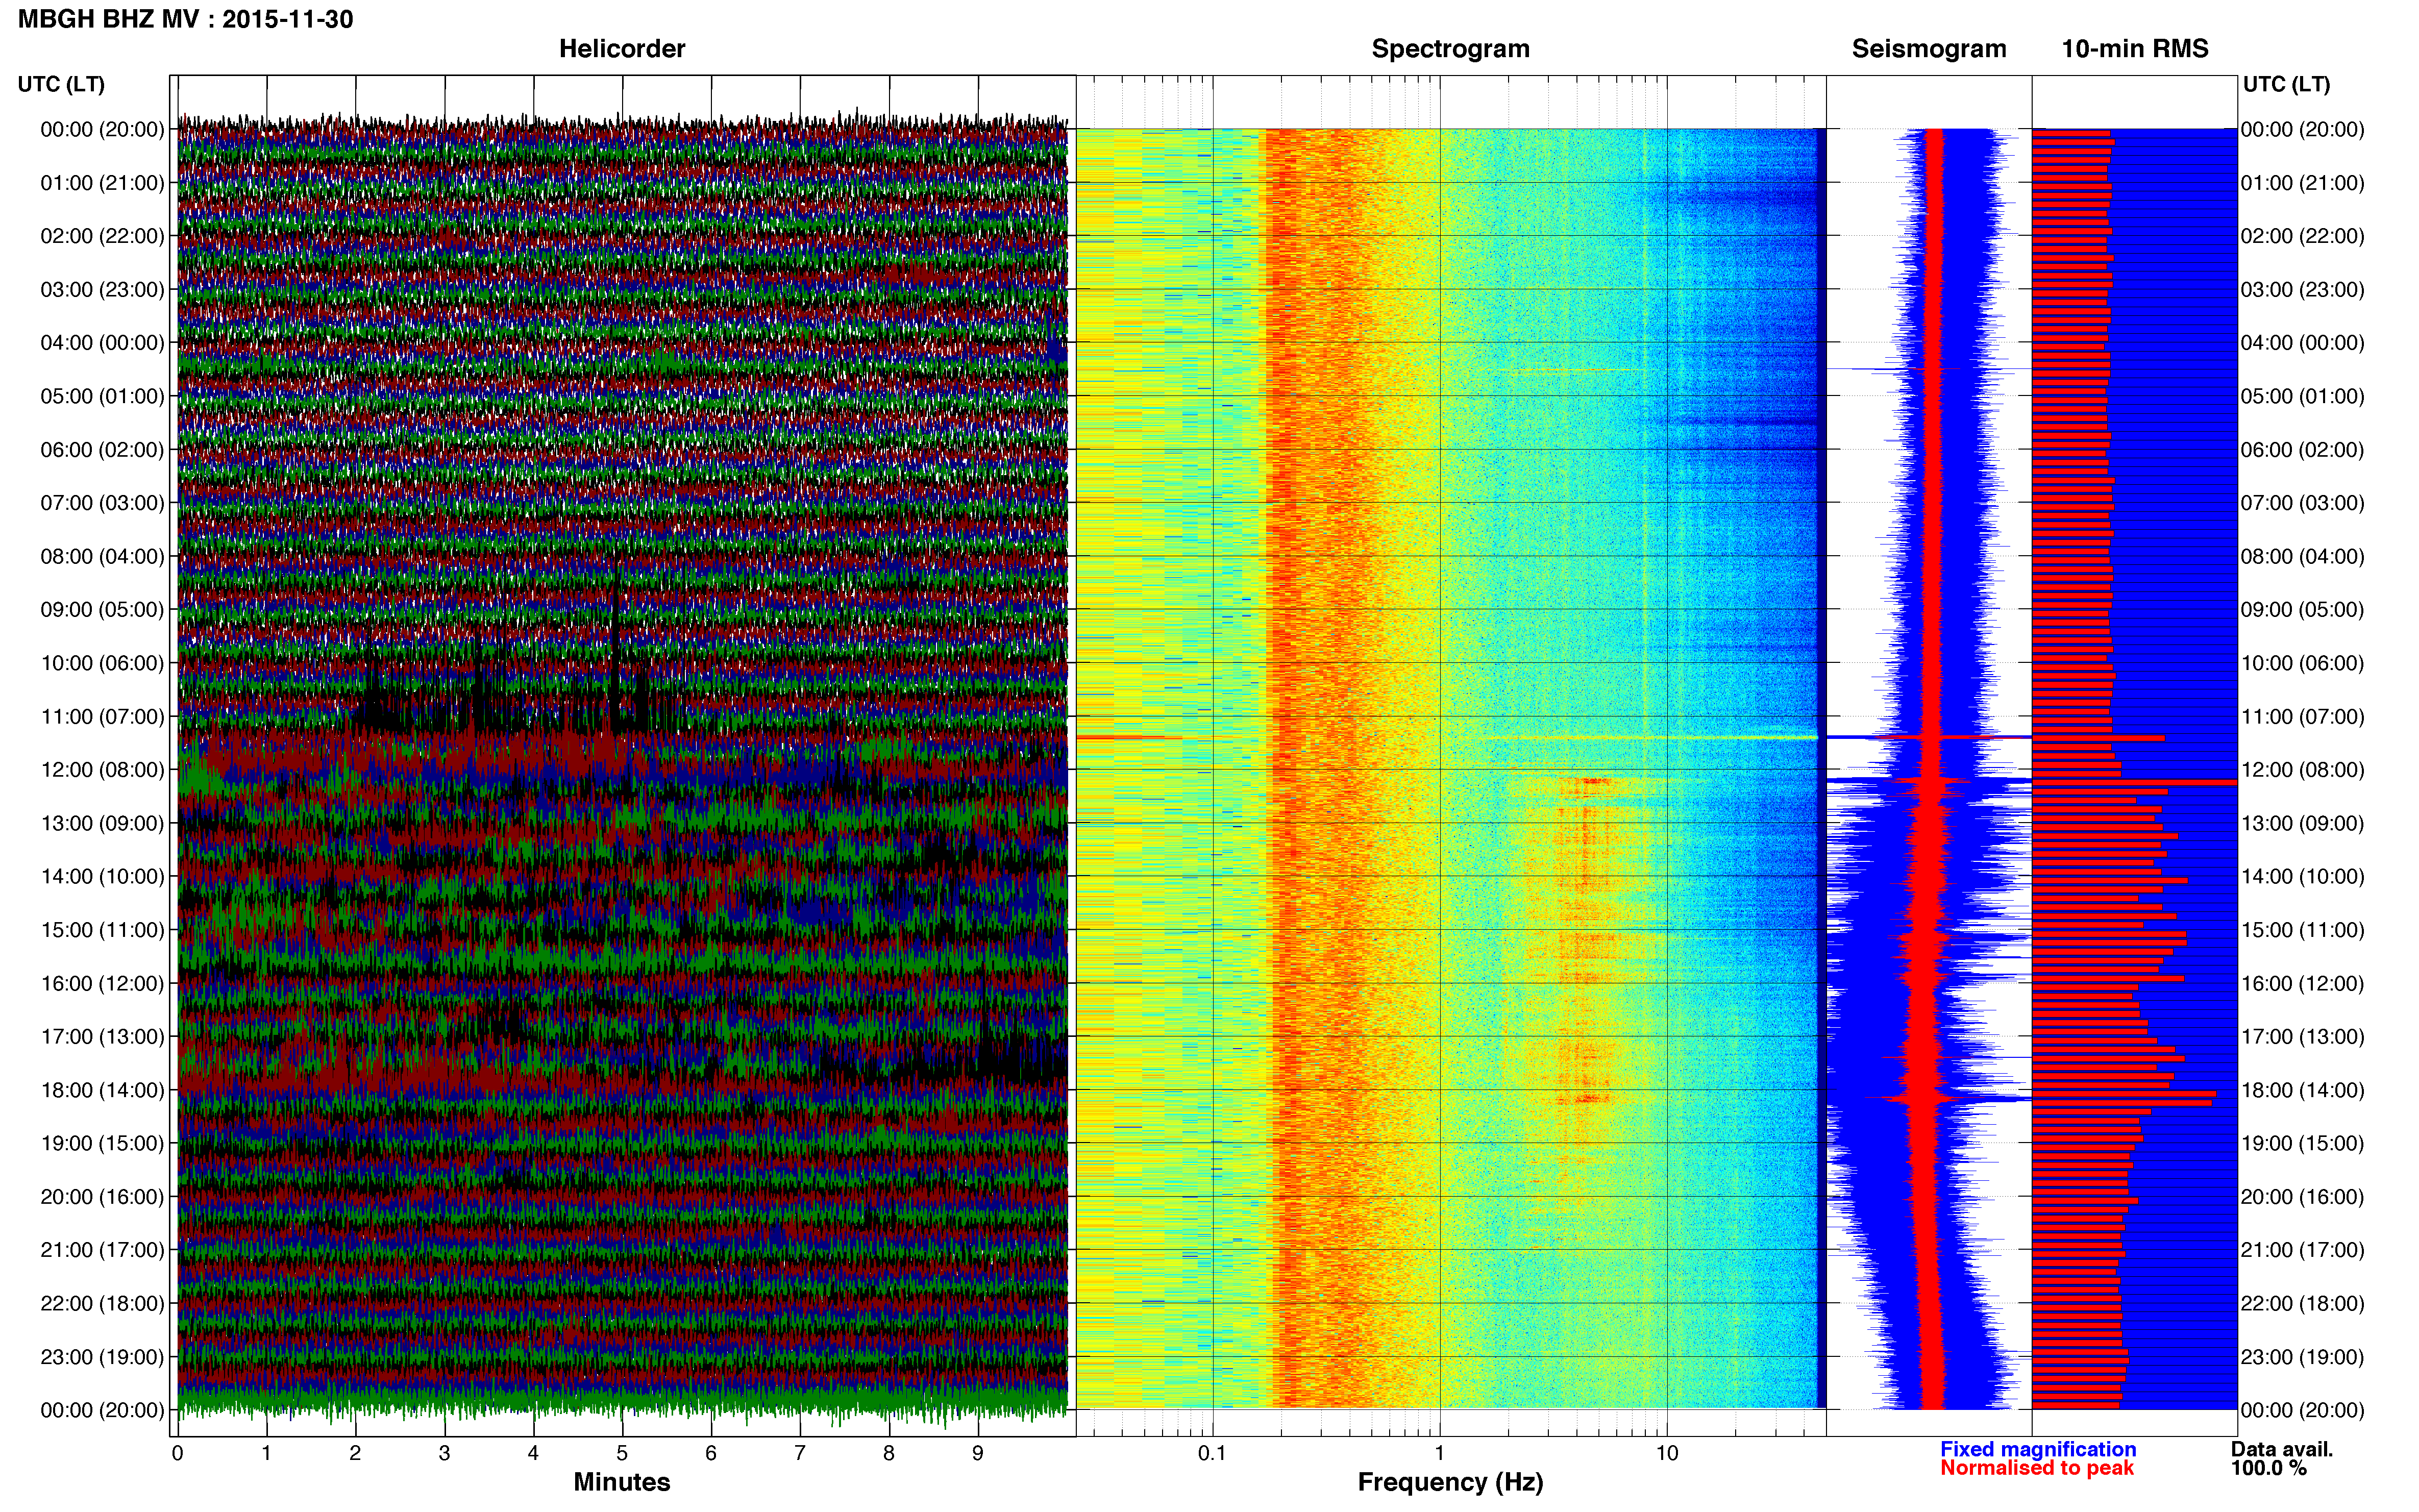Click 18:00 (14:00) on the left time axis
Viewport: 2419px width, 1512px height.
point(102,1090)
